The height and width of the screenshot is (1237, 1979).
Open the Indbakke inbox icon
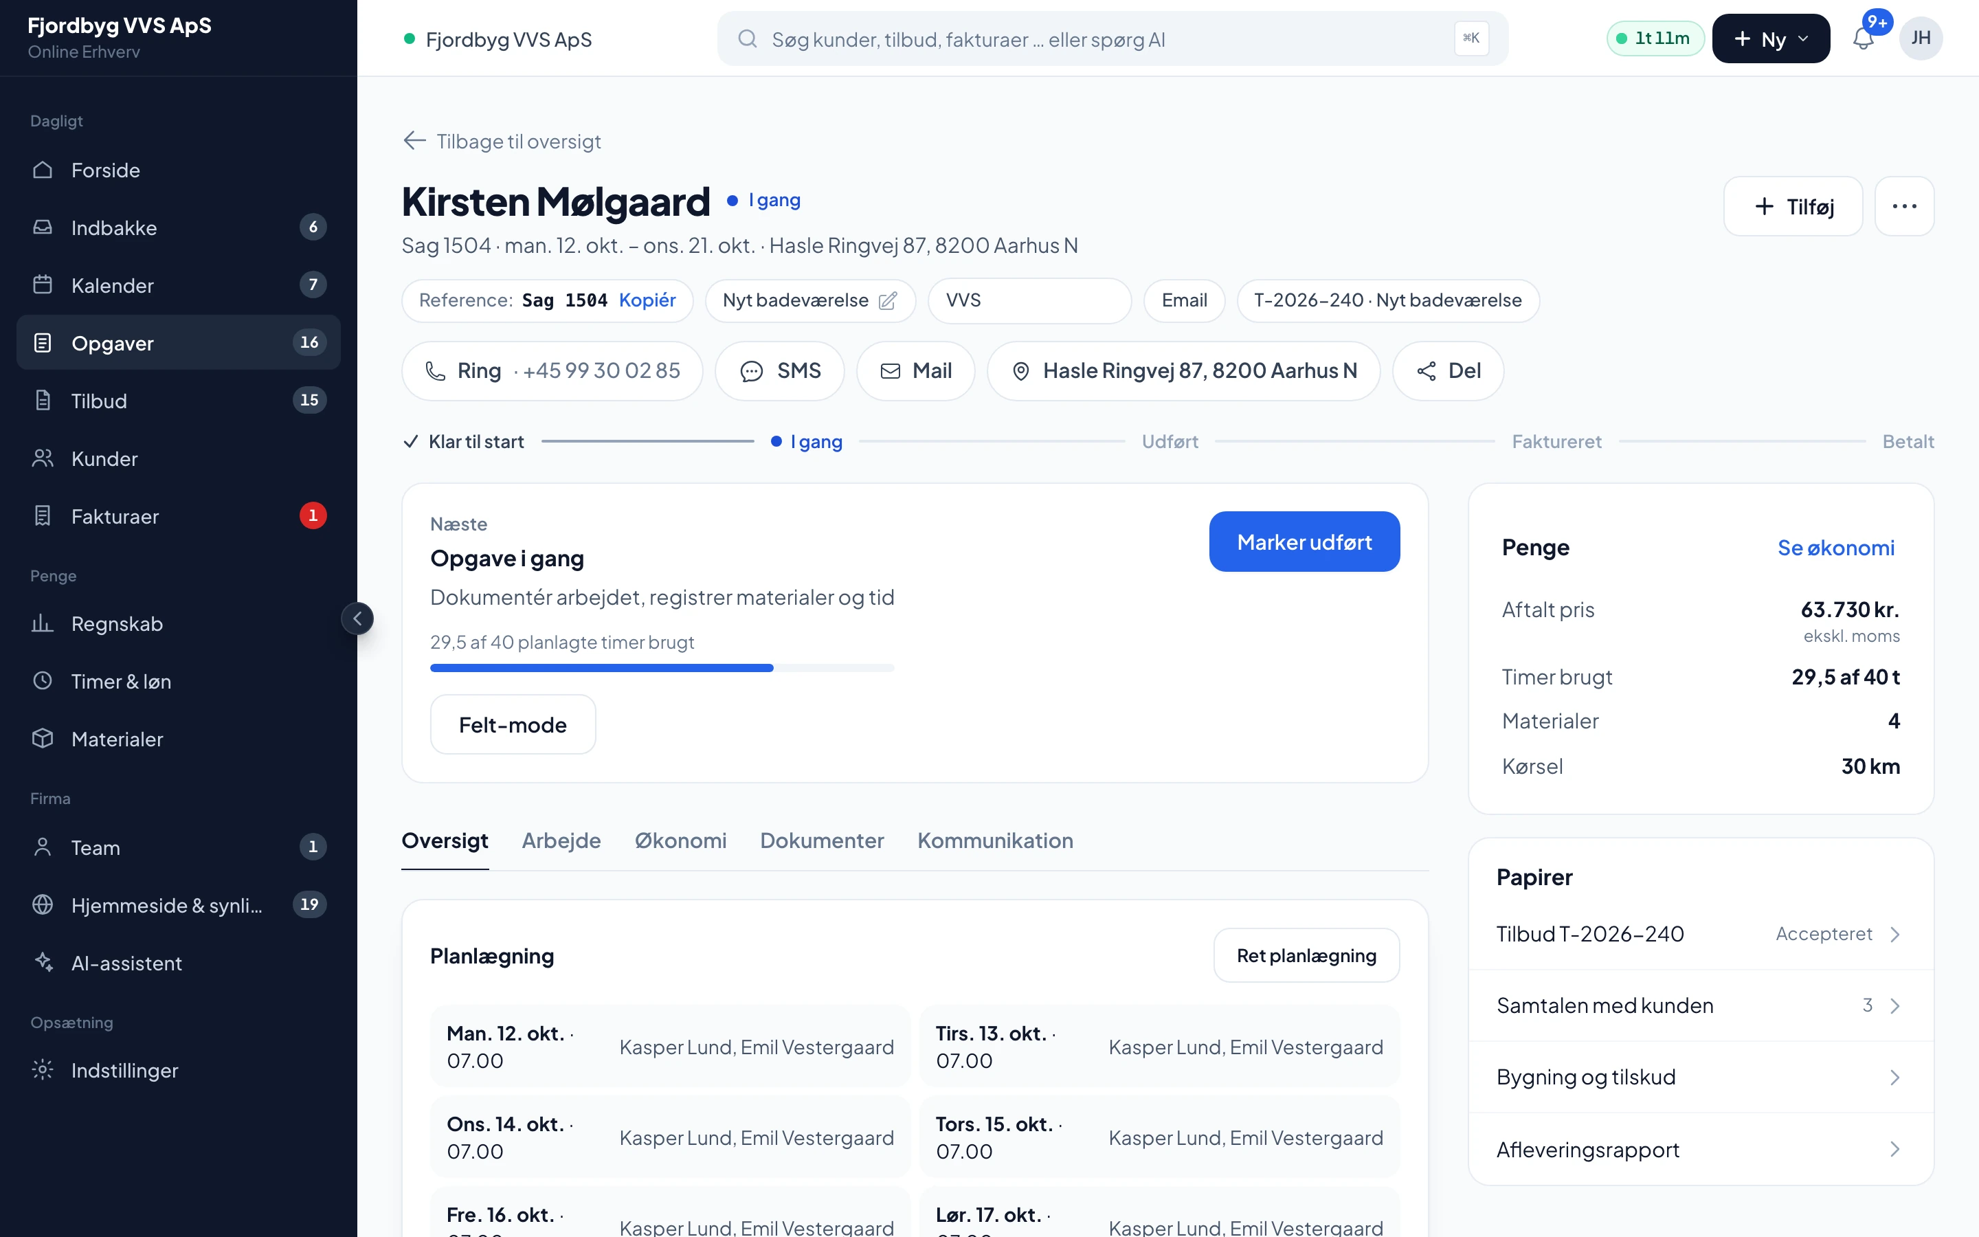pyautogui.click(x=43, y=227)
